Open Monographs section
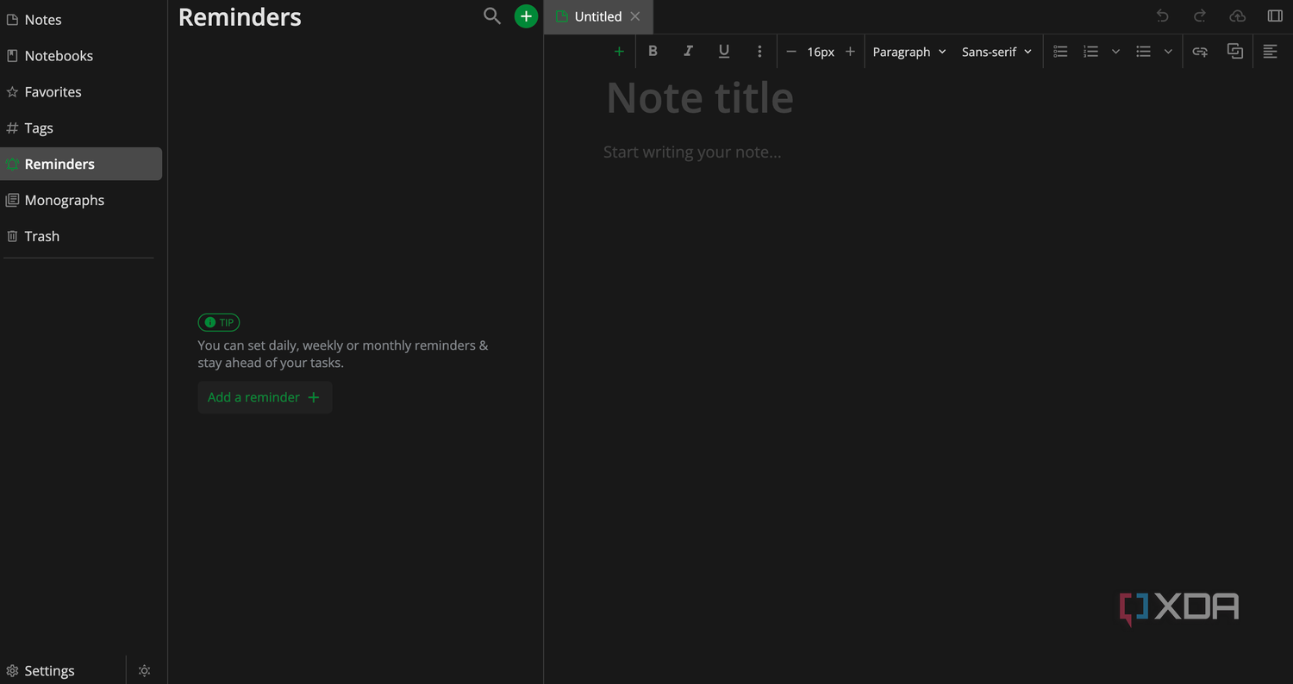The image size is (1293, 684). [x=81, y=200]
